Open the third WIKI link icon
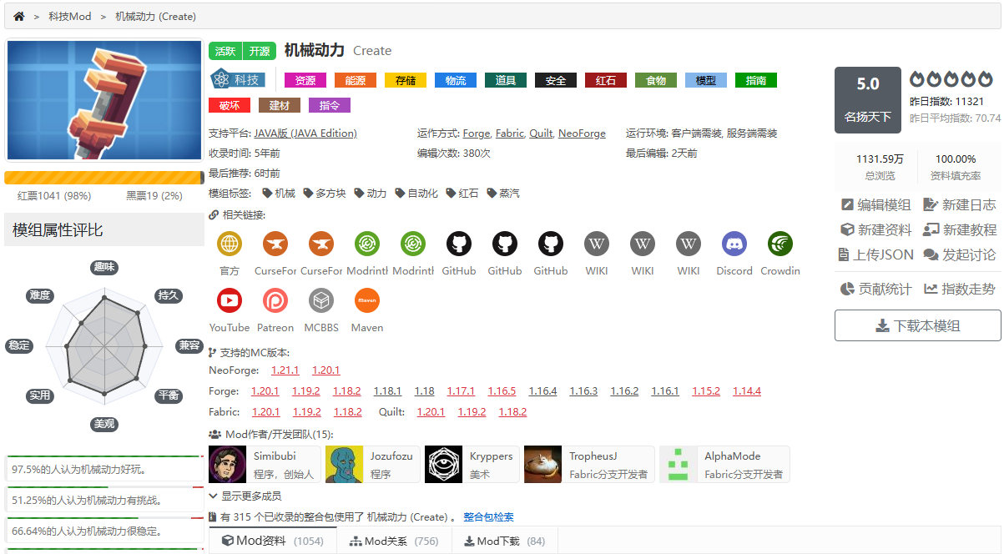The image size is (1004, 554). click(689, 244)
